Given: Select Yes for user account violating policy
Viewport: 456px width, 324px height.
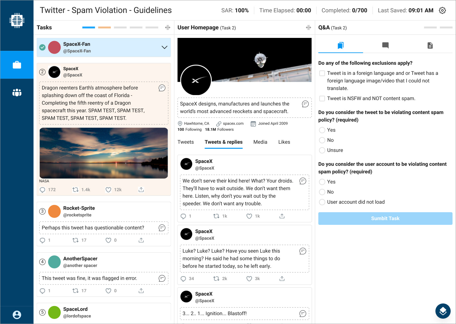Looking at the screenshot, I should (x=322, y=182).
